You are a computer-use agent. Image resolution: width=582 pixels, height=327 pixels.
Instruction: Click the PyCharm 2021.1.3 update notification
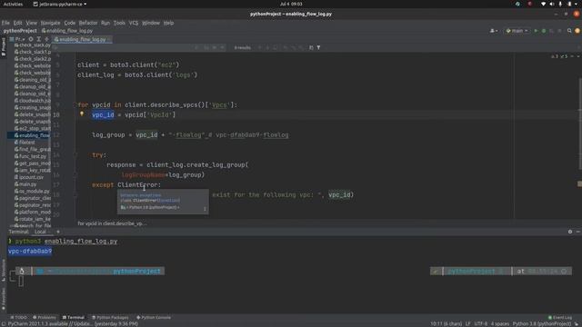[73, 323]
